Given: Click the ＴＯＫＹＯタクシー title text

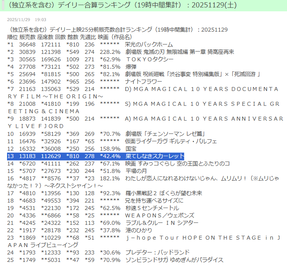Looking at the screenshot, I should [149, 59].
